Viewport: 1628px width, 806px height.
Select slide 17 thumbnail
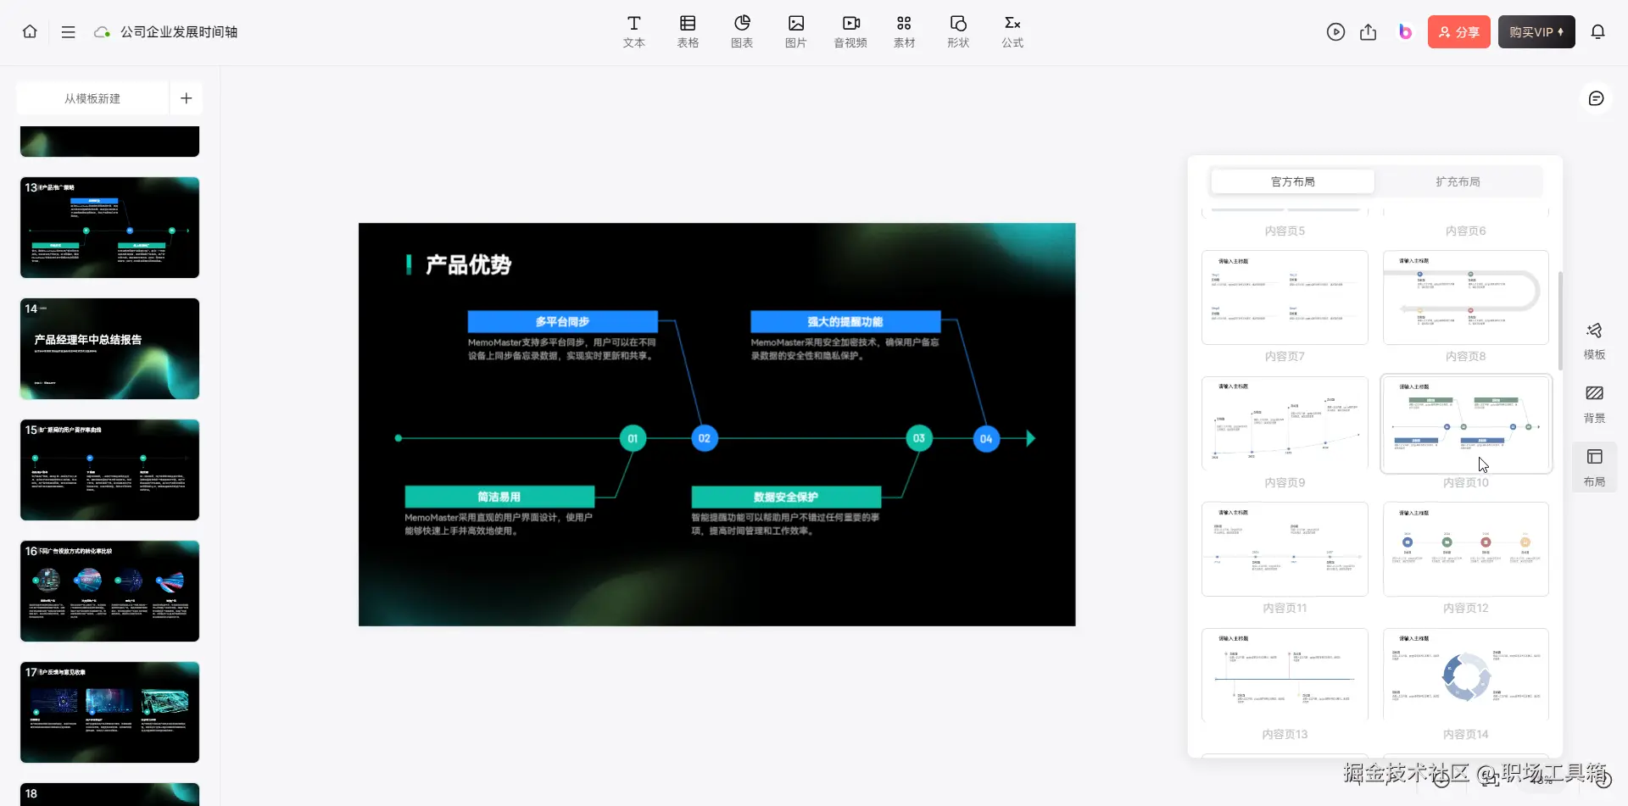(x=110, y=712)
